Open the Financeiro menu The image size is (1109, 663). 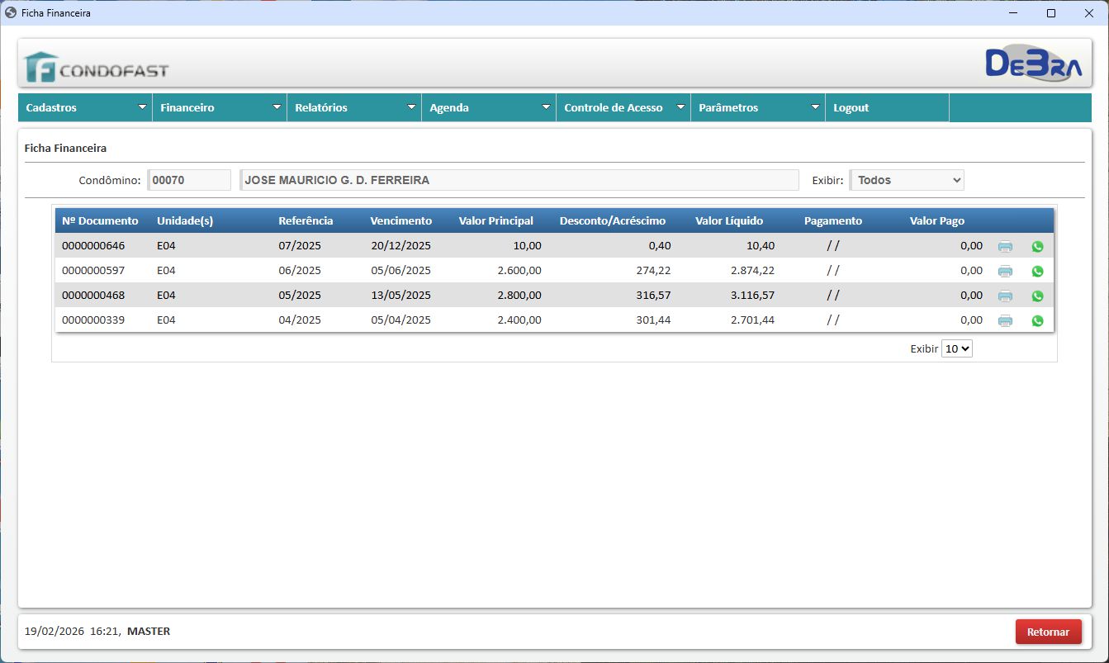220,108
